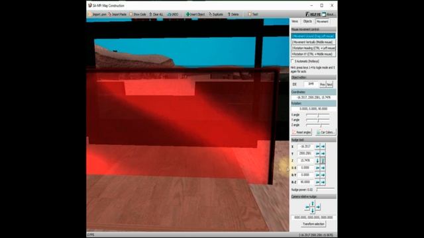Screen dimensions: 424x238
Task: Select Movement Vertically mouse mode
Action: pos(313,42)
